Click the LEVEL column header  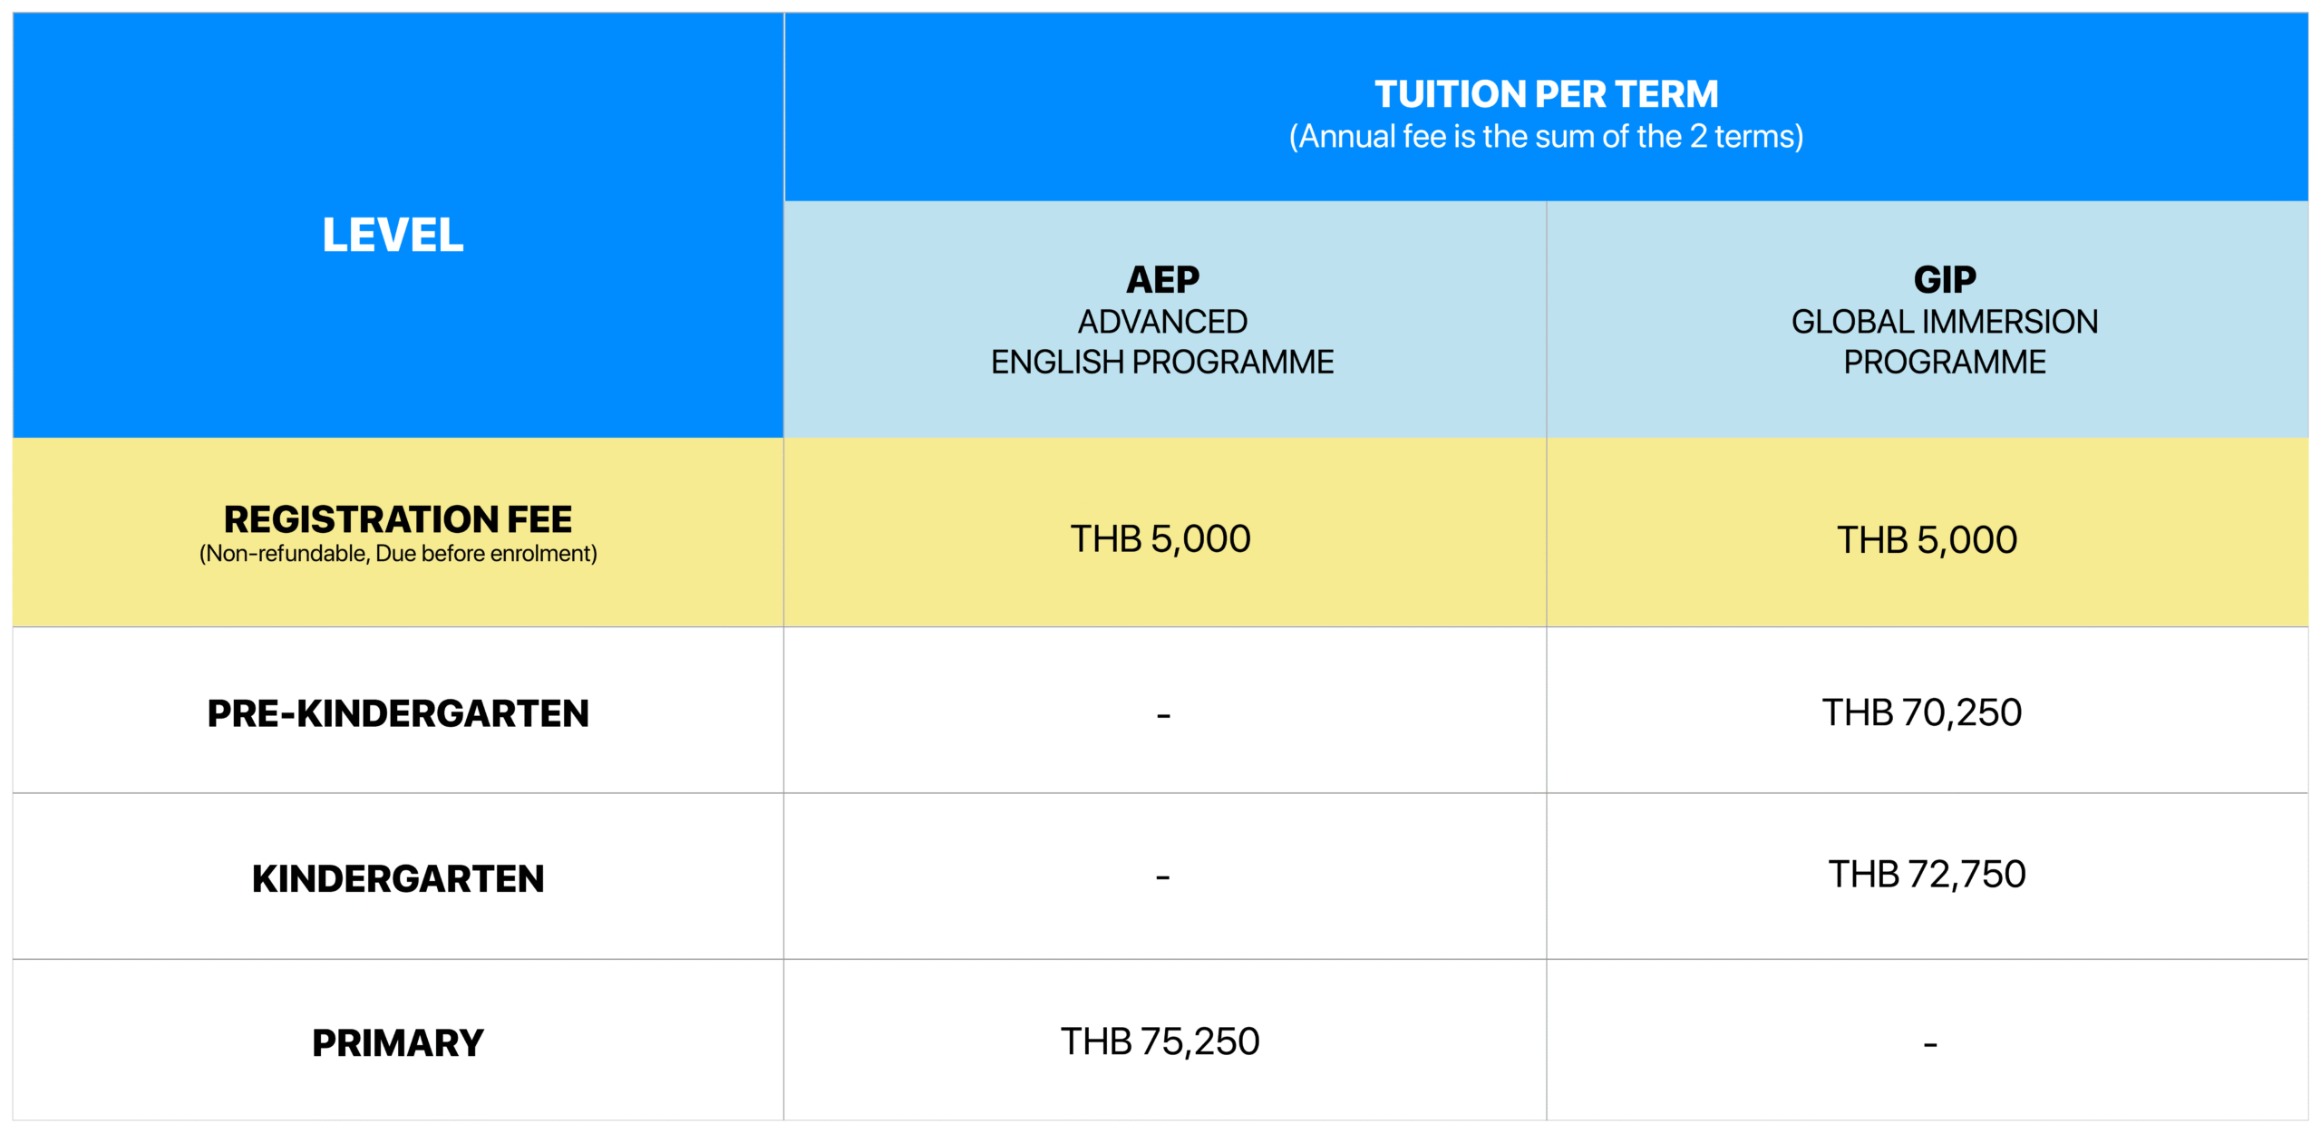pos(393,235)
